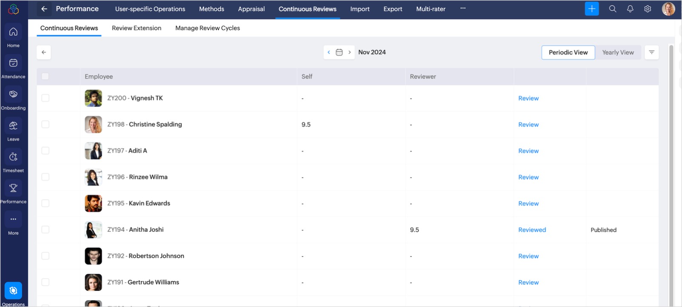
Task: Go to the previous period using left chevron
Action: tap(328, 52)
